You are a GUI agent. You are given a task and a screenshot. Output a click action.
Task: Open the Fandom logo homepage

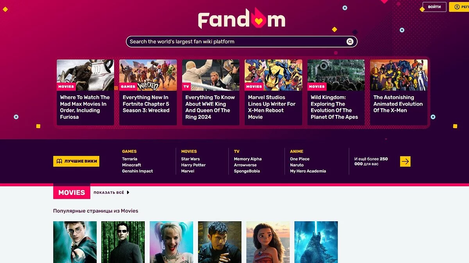click(x=242, y=19)
